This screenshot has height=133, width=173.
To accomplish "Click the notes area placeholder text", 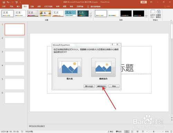I will coord(37,126).
